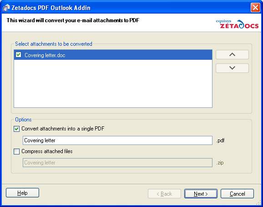Uncheck the Covering letter.doc attachment checkbox

point(19,55)
